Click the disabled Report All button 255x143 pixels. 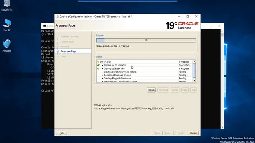[163, 90]
